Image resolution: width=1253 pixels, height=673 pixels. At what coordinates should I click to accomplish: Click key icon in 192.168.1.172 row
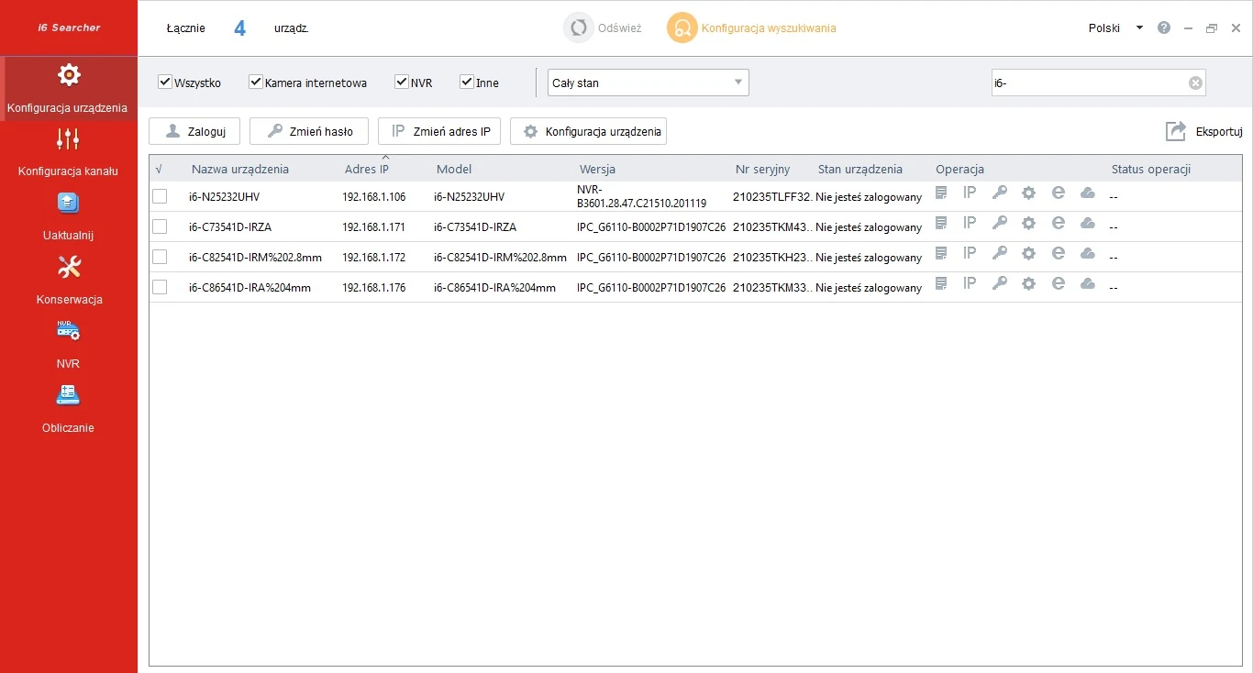tap(1000, 253)
